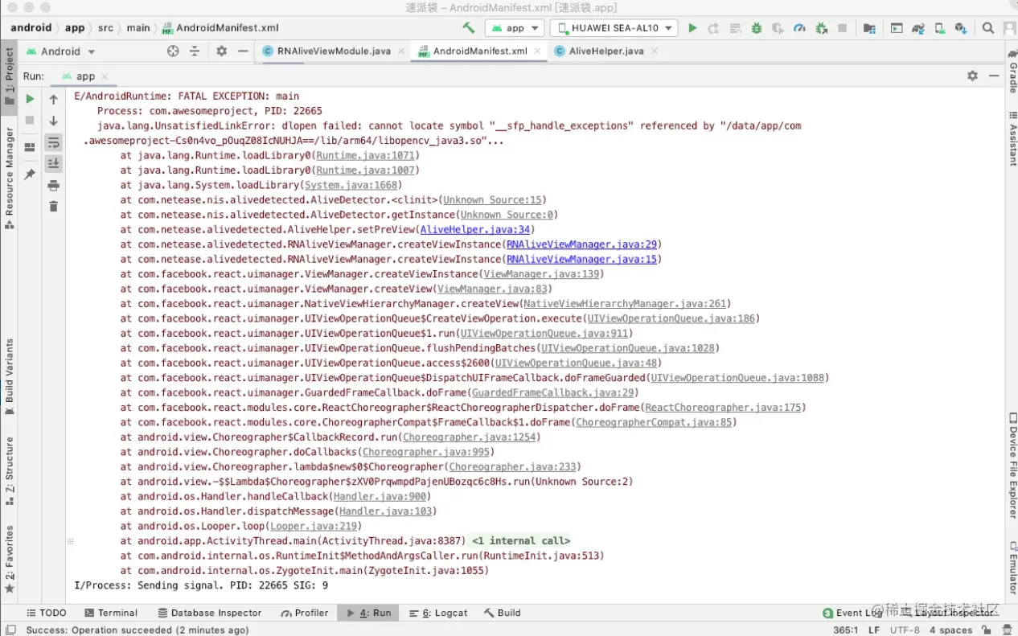Close the AliveHelper.java tab
This screenshot has height=636, width=1018.
point(654,51)
